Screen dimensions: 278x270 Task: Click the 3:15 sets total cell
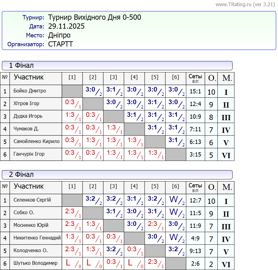pyautogui.click(x=195, y=154)
